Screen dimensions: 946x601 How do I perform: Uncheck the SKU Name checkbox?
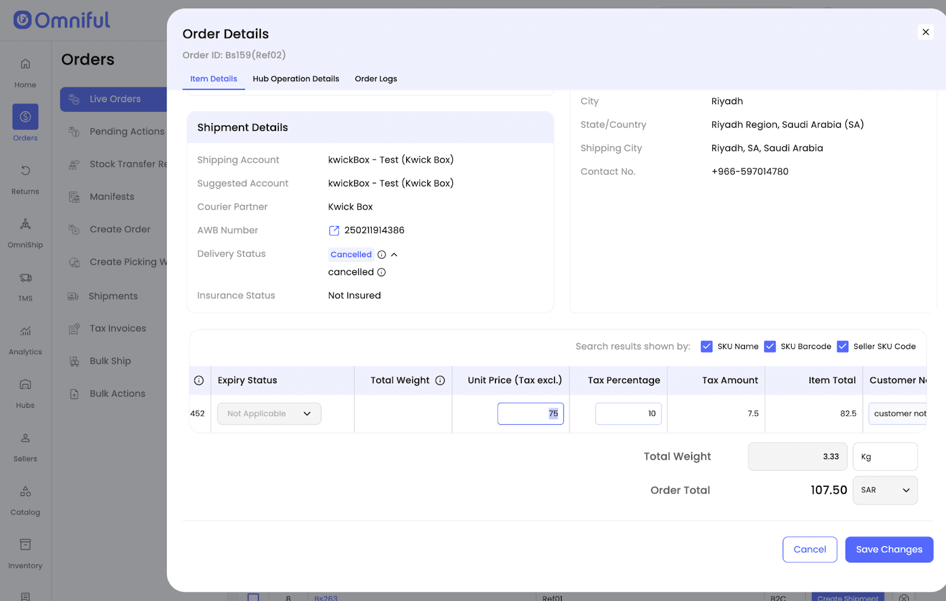coord(707,347)
